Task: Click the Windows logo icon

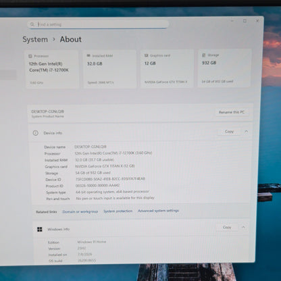Action: click(40, 229)
